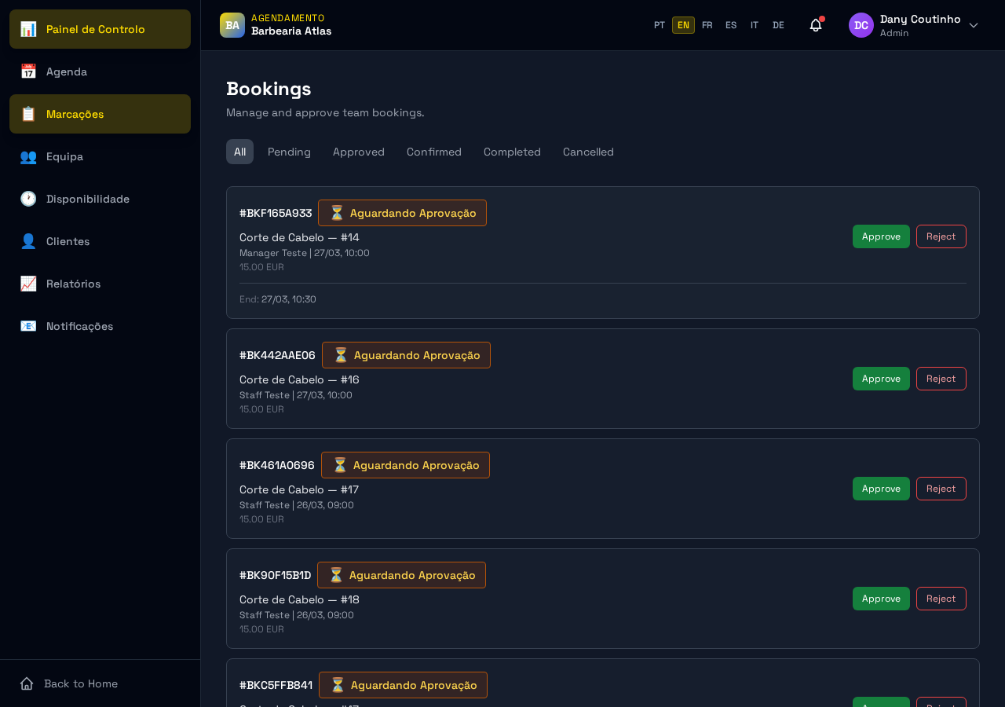Switch language to ES
1005x707 pixels.
731,25
